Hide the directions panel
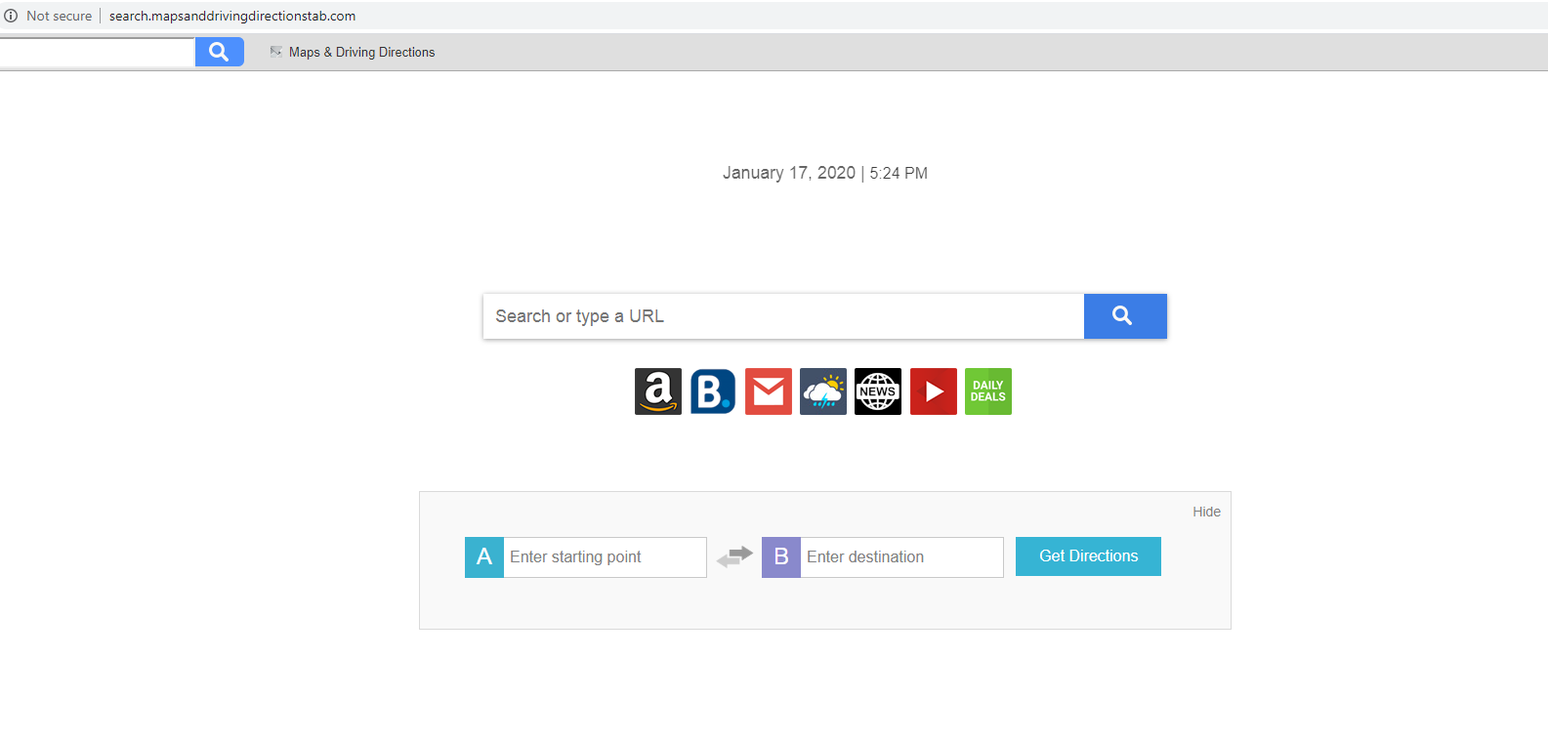 pos(1206,512)
